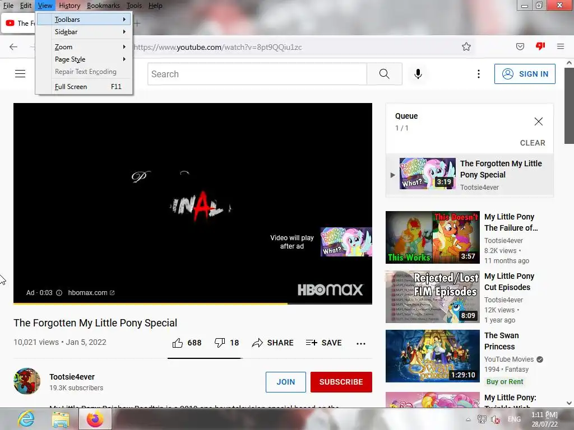The height and width of the screenshot is (430, 574).
Task: Click My Little Pony Cut Episodes title
Action: [509, 282]
